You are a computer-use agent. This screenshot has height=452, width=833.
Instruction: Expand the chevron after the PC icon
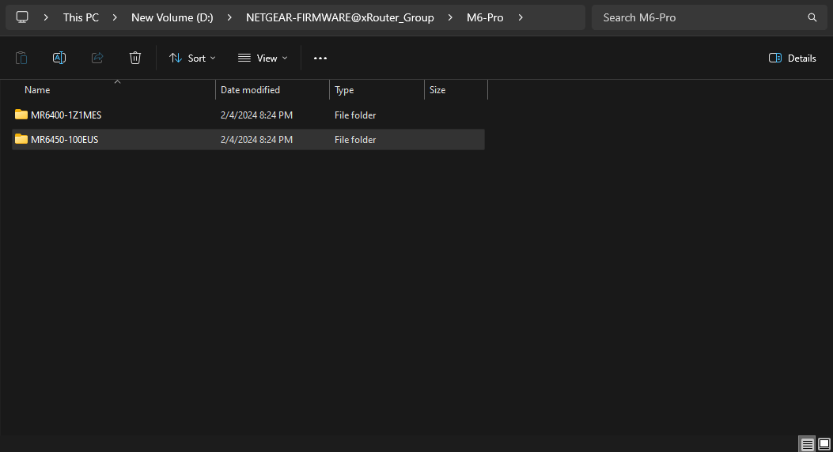(46, 17)
